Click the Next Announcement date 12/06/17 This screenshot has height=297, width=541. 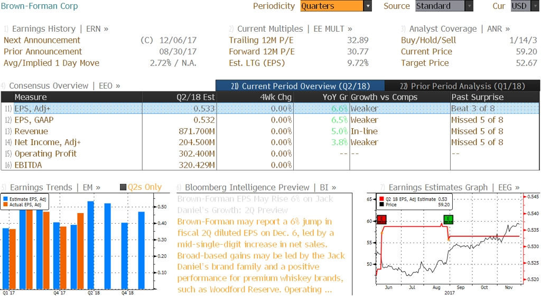point(178,40)
